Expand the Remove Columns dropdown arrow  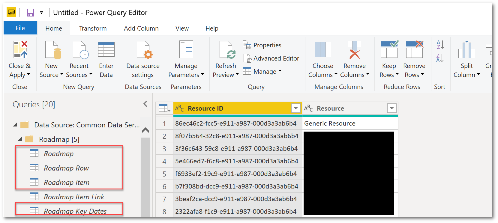[x=367, y=74]
